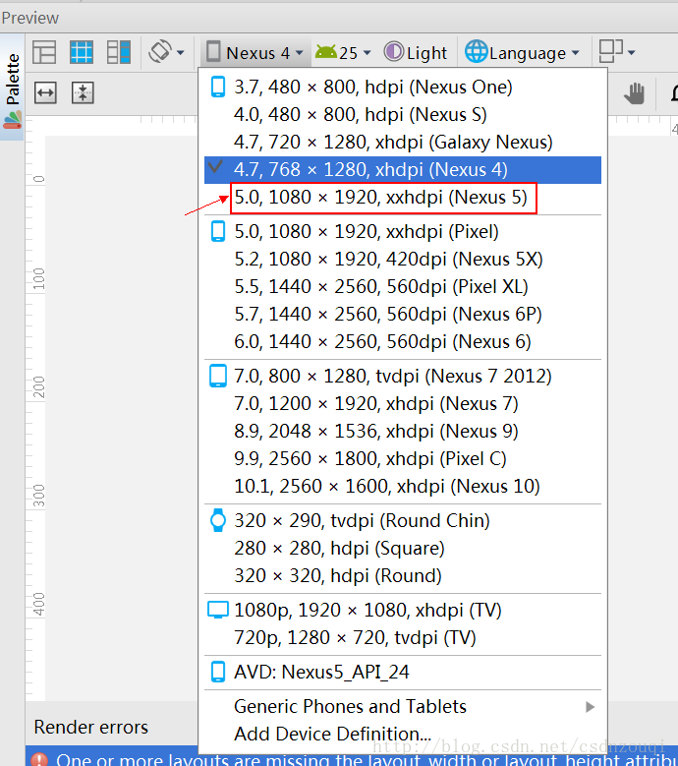Pick 7.0, 1200 × 1920 Nexus 7
Viewport: 678px width, 766px height.
click(x=403, y=404)
